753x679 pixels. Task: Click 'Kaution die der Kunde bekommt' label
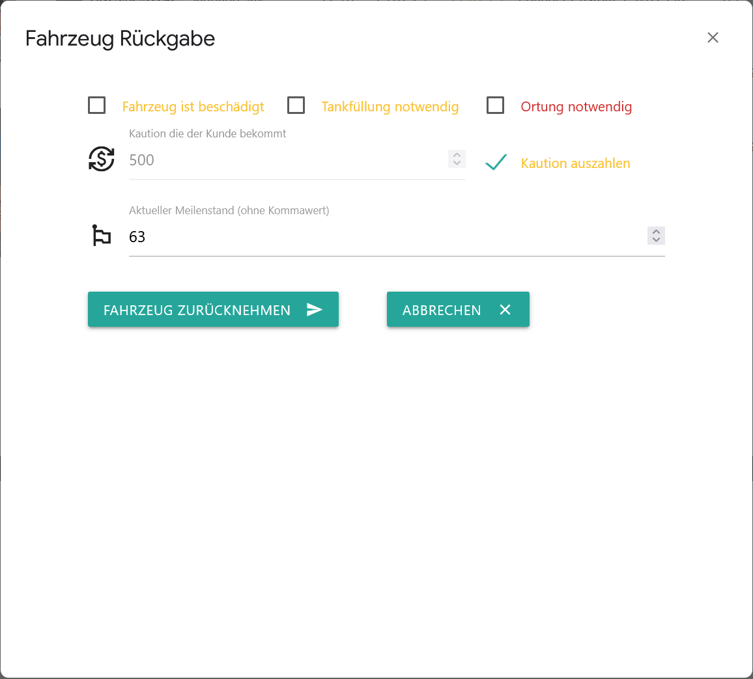pos(207,133)
